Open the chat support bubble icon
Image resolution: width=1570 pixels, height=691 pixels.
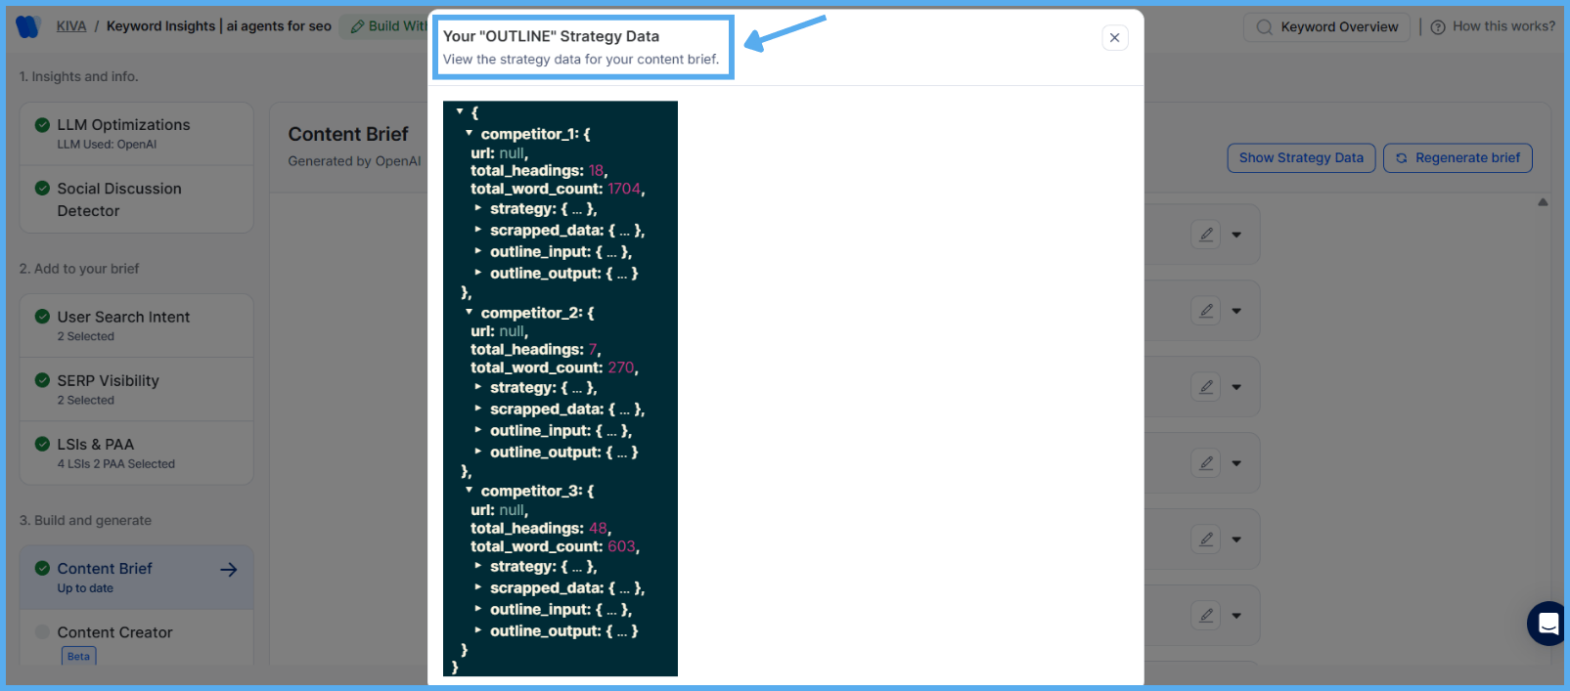pos(1548,624)
